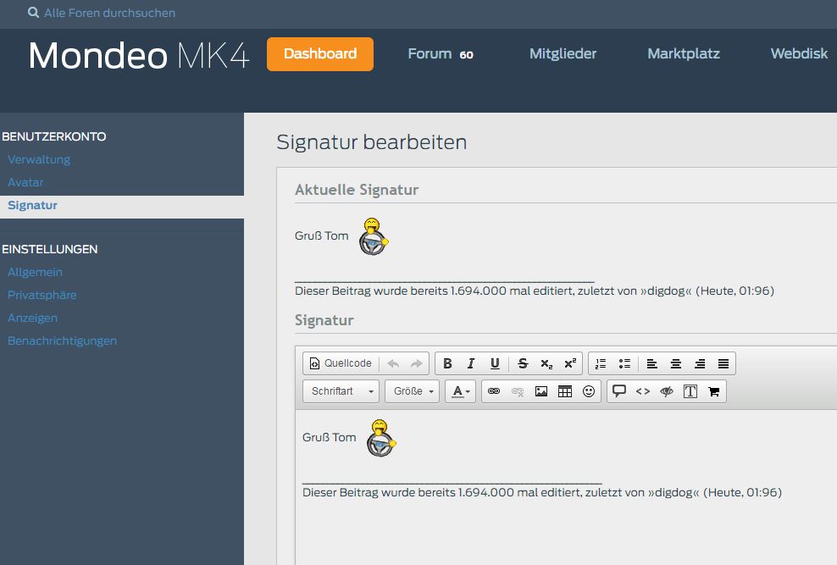The image size is (837, 565).
Task: Insert a quote block
Action: (x=619, y=391)
